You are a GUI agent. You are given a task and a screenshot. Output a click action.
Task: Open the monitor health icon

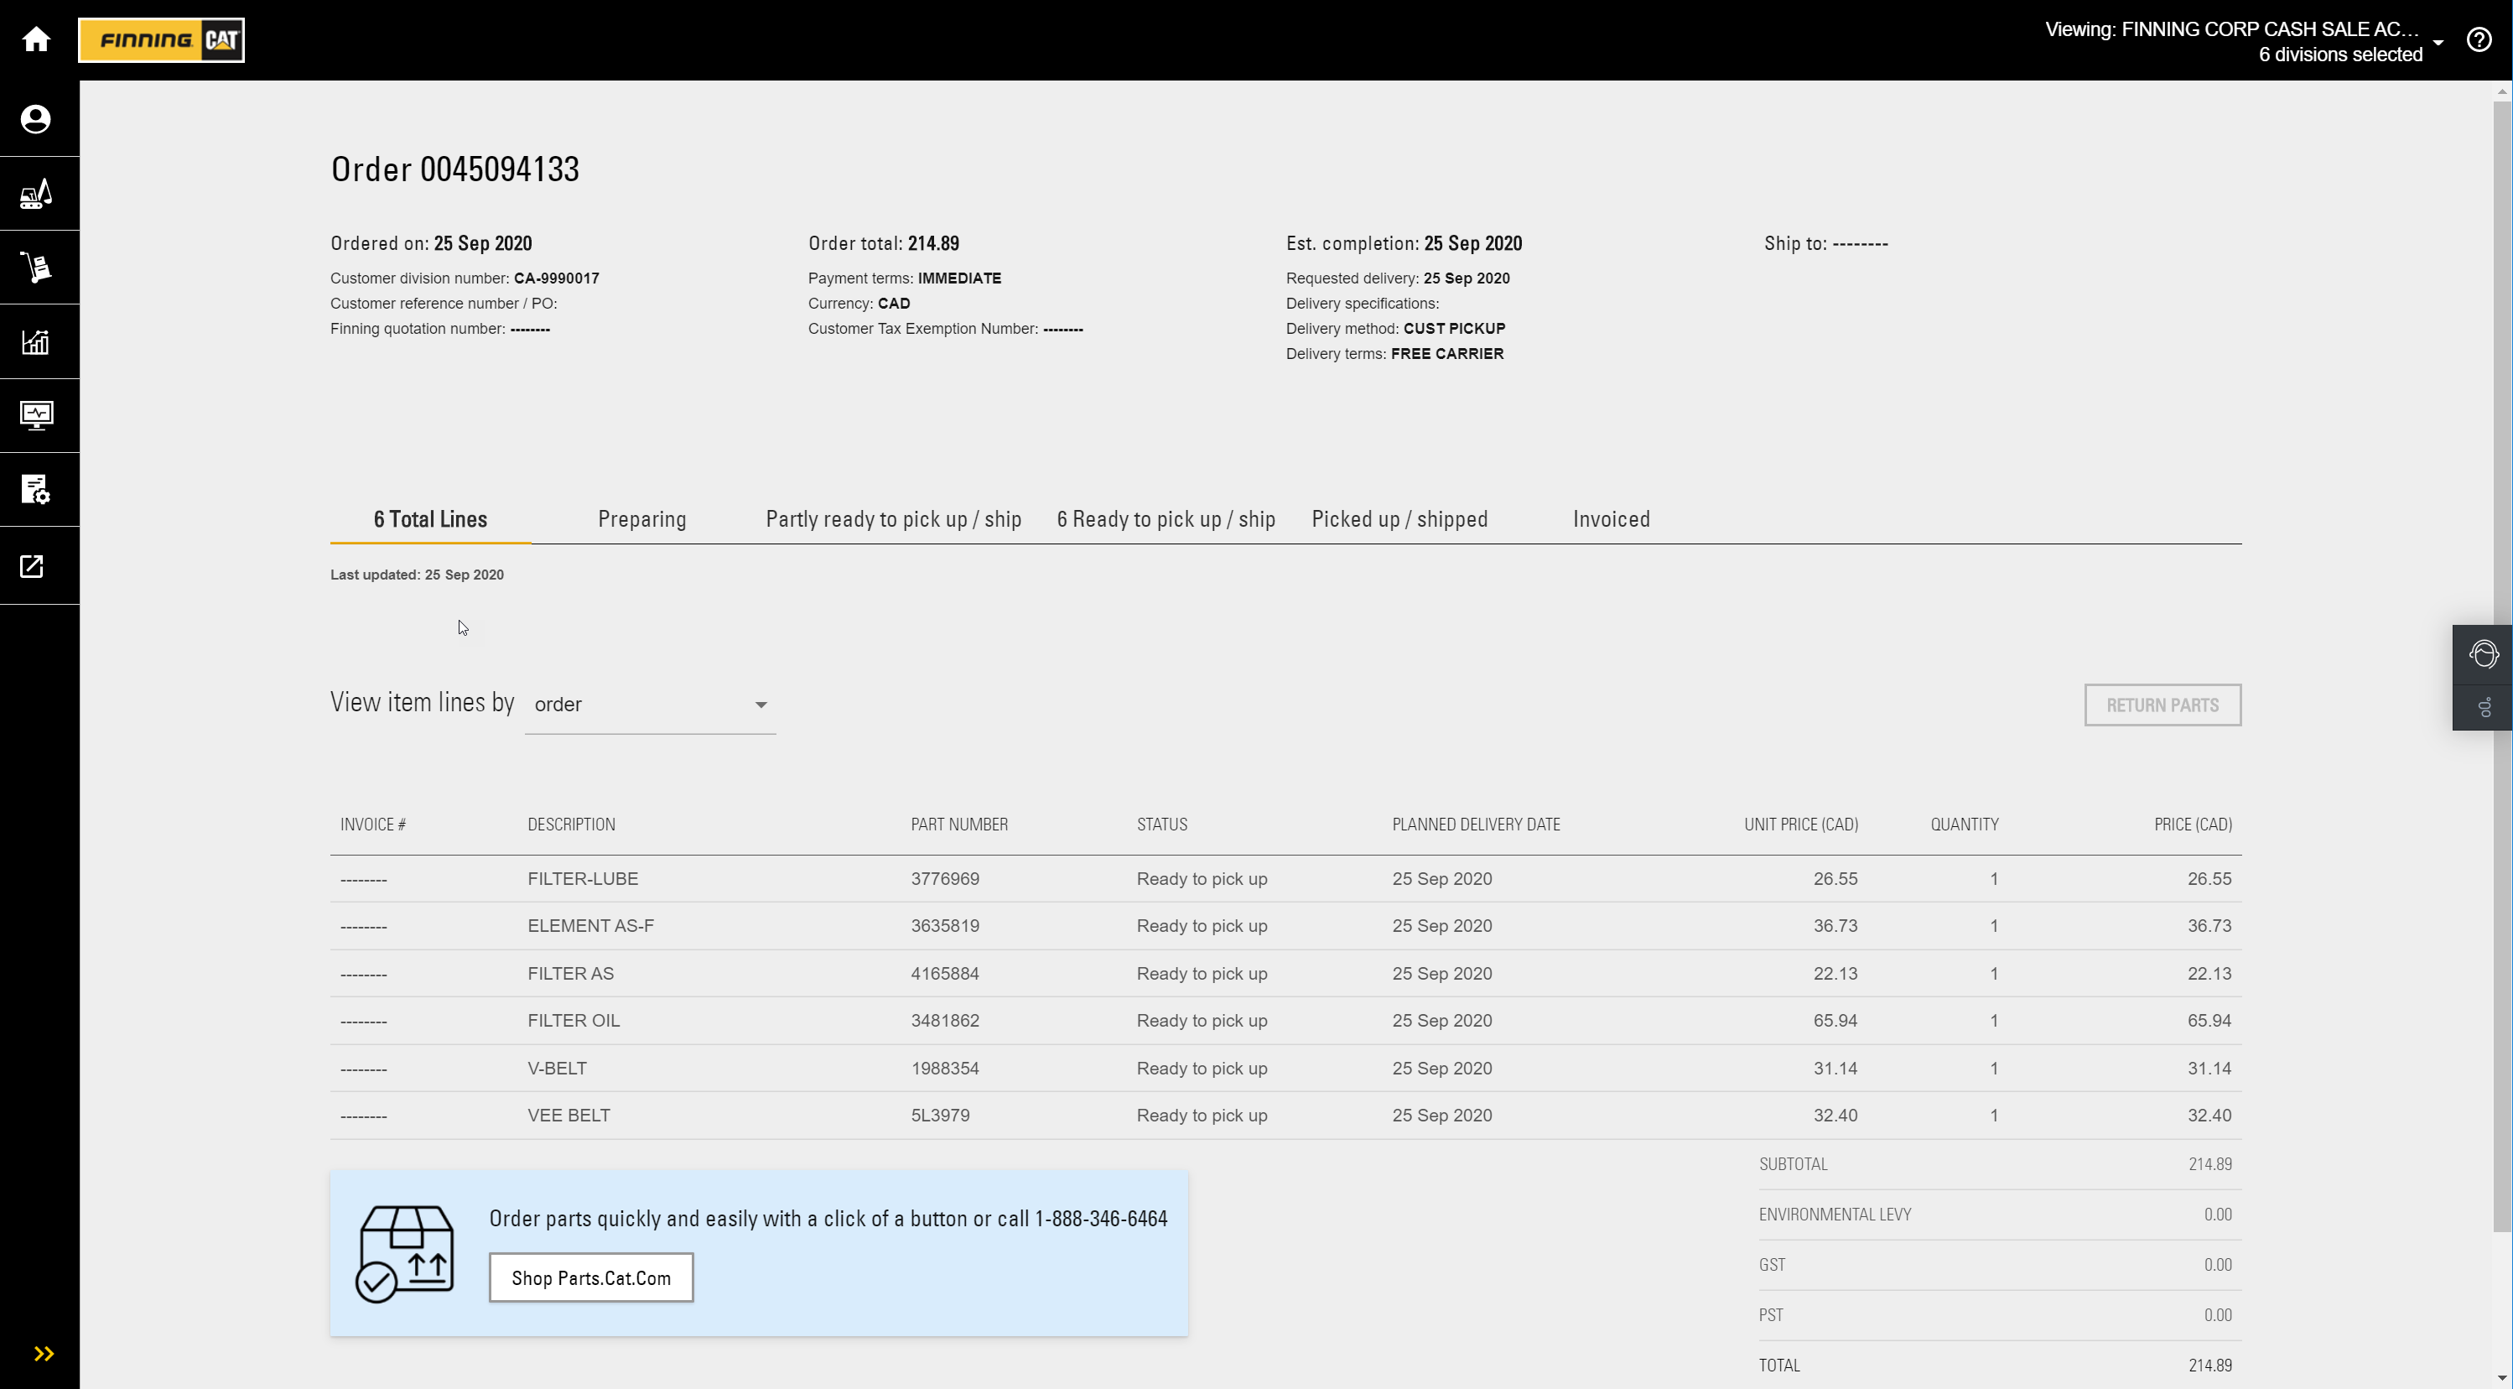point(36,416)
